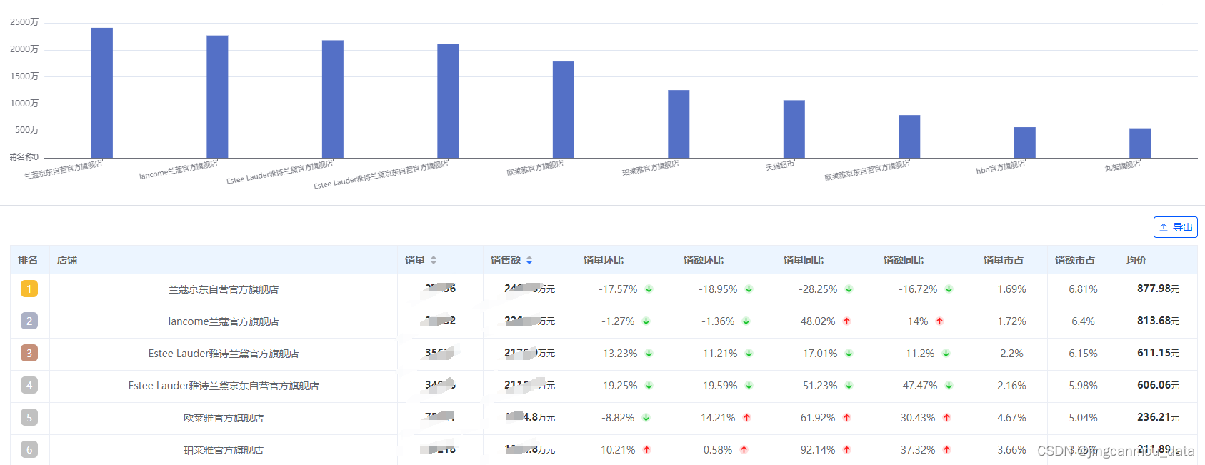Click the chart bar for 丸美旗舰店
Image resolution: width=1205 pixels, height=465 pixels.
coord(1140,143)
